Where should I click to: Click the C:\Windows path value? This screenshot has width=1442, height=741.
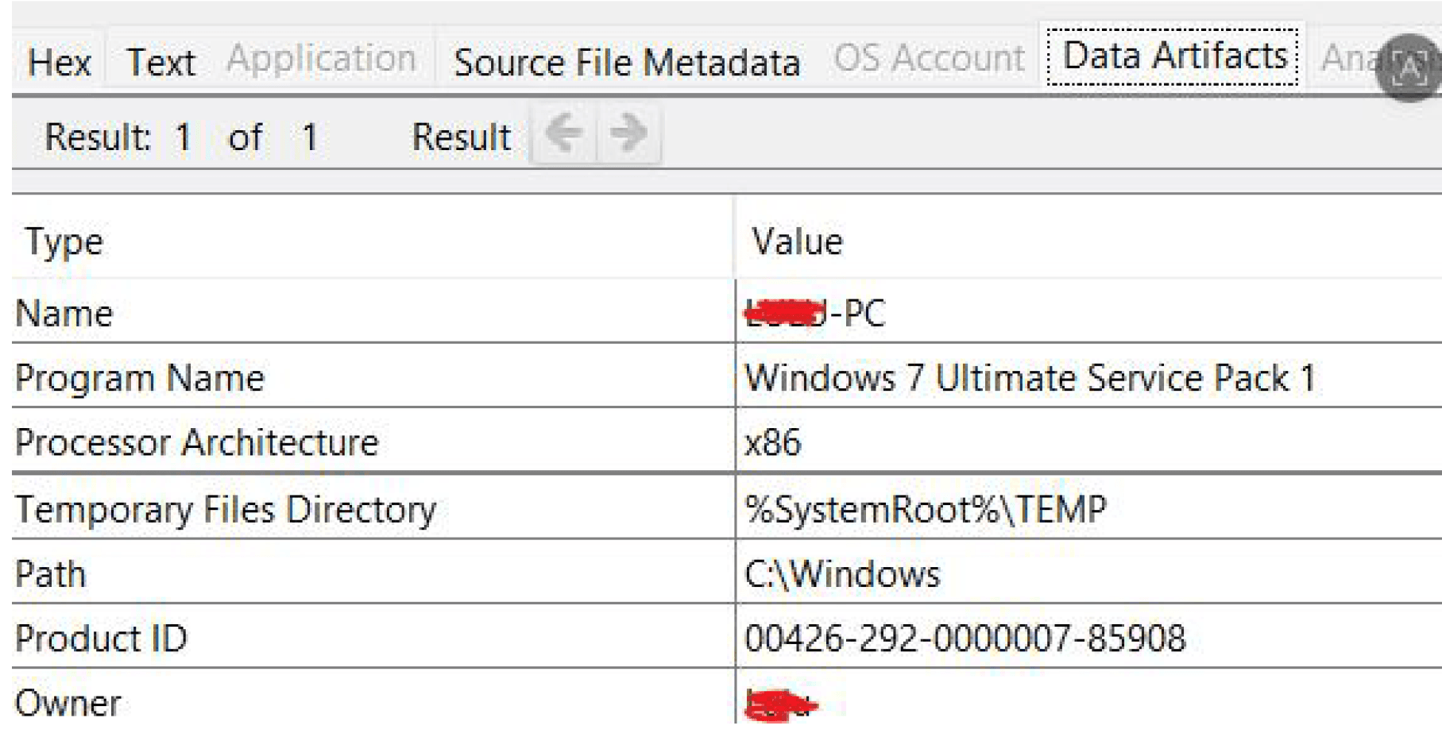pyautogui.click(x=841, y=573)
